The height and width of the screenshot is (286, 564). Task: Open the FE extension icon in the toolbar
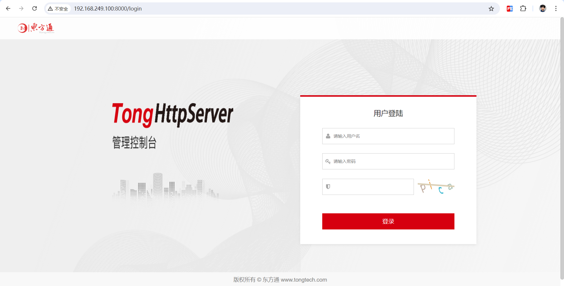[510, 8]
